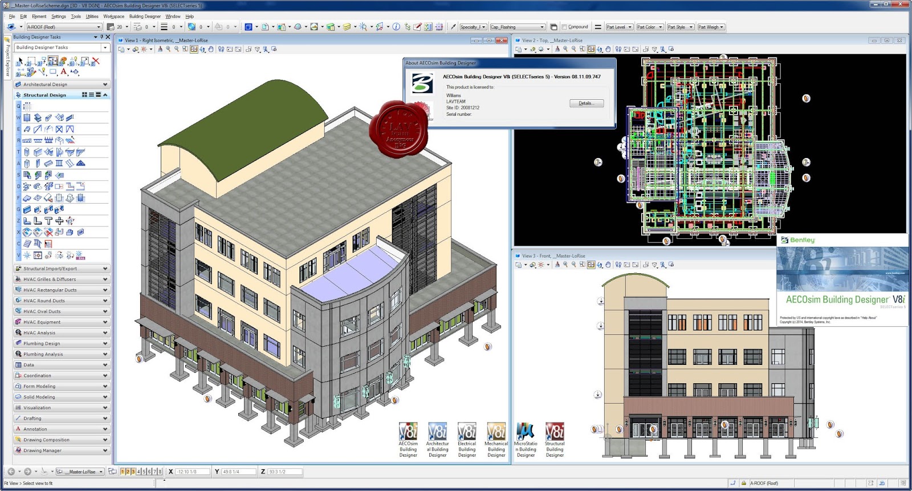
Task: Click the Previous Model back arrow
Action: [x=11, y=472]
